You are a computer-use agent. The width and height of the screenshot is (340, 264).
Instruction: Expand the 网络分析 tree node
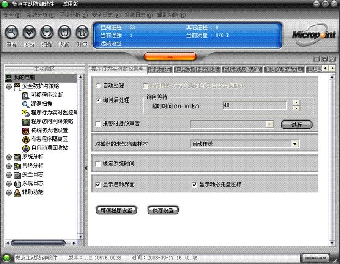(x=9, y=166)
